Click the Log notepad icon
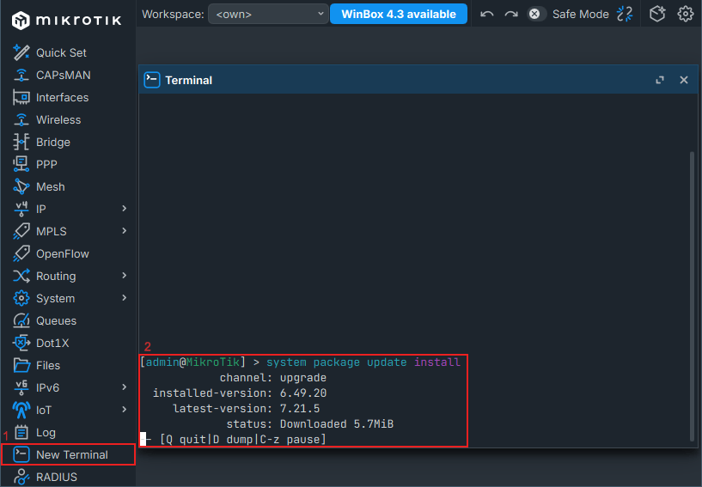The width and height of the screenshot is (702, 487). (x=21, y=432)
